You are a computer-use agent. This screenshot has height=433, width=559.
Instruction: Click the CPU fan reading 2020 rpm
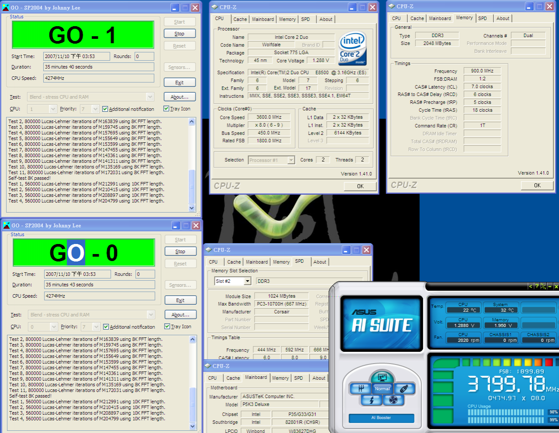tap(463, 340)
